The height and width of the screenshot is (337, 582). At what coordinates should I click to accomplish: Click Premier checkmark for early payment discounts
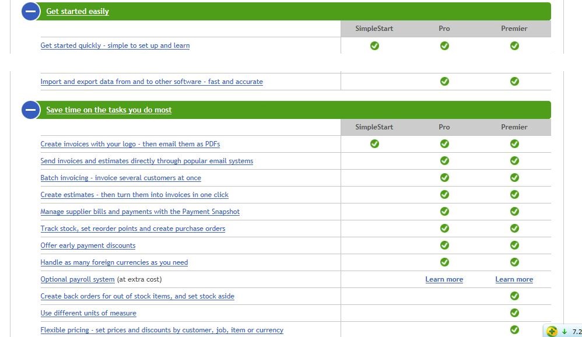pos(514,245)
